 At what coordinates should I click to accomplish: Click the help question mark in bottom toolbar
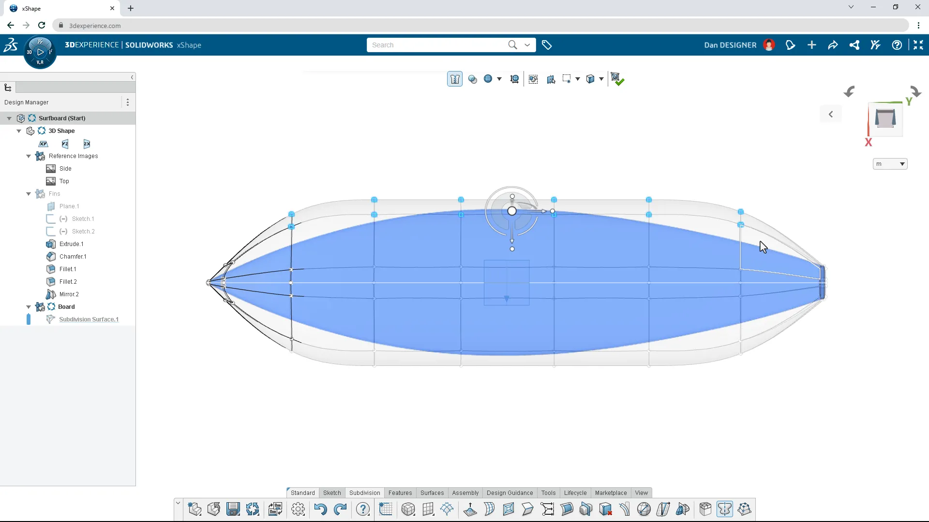363,509
